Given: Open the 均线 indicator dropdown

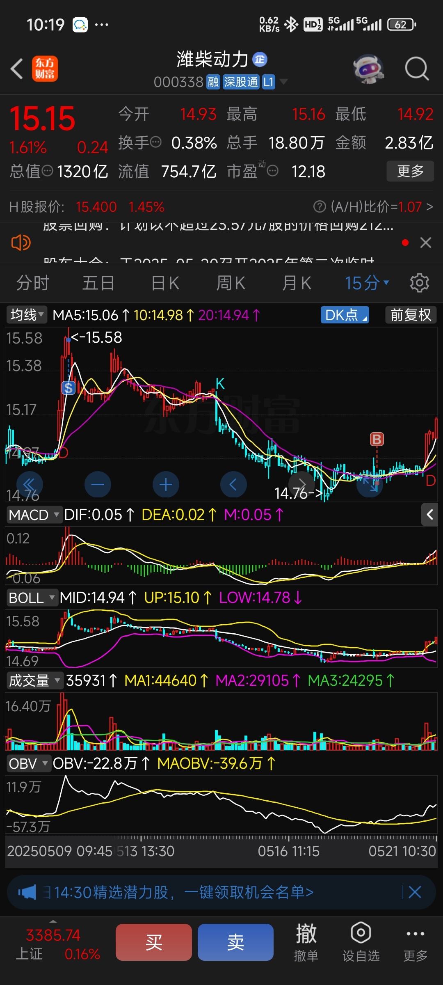Looking at the screenshot, I should (27, 315).
